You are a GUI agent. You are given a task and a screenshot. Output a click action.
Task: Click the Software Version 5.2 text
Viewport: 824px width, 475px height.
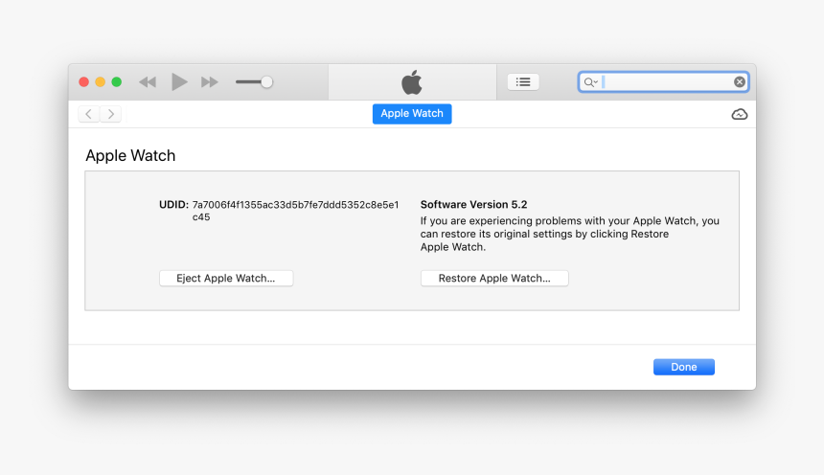[x=473, y=204]
